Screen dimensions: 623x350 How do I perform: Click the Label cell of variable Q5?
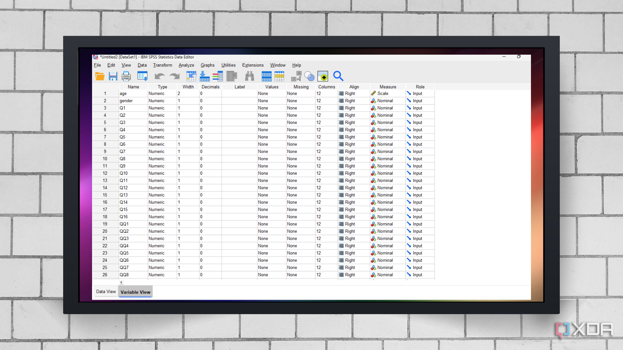pos(240,137)
